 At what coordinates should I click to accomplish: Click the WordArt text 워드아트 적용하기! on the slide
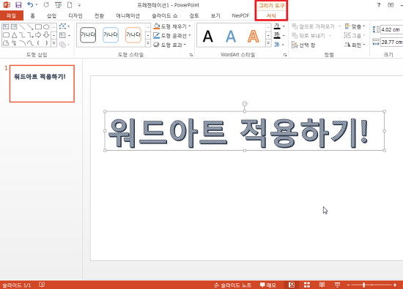tap(238, 133)
